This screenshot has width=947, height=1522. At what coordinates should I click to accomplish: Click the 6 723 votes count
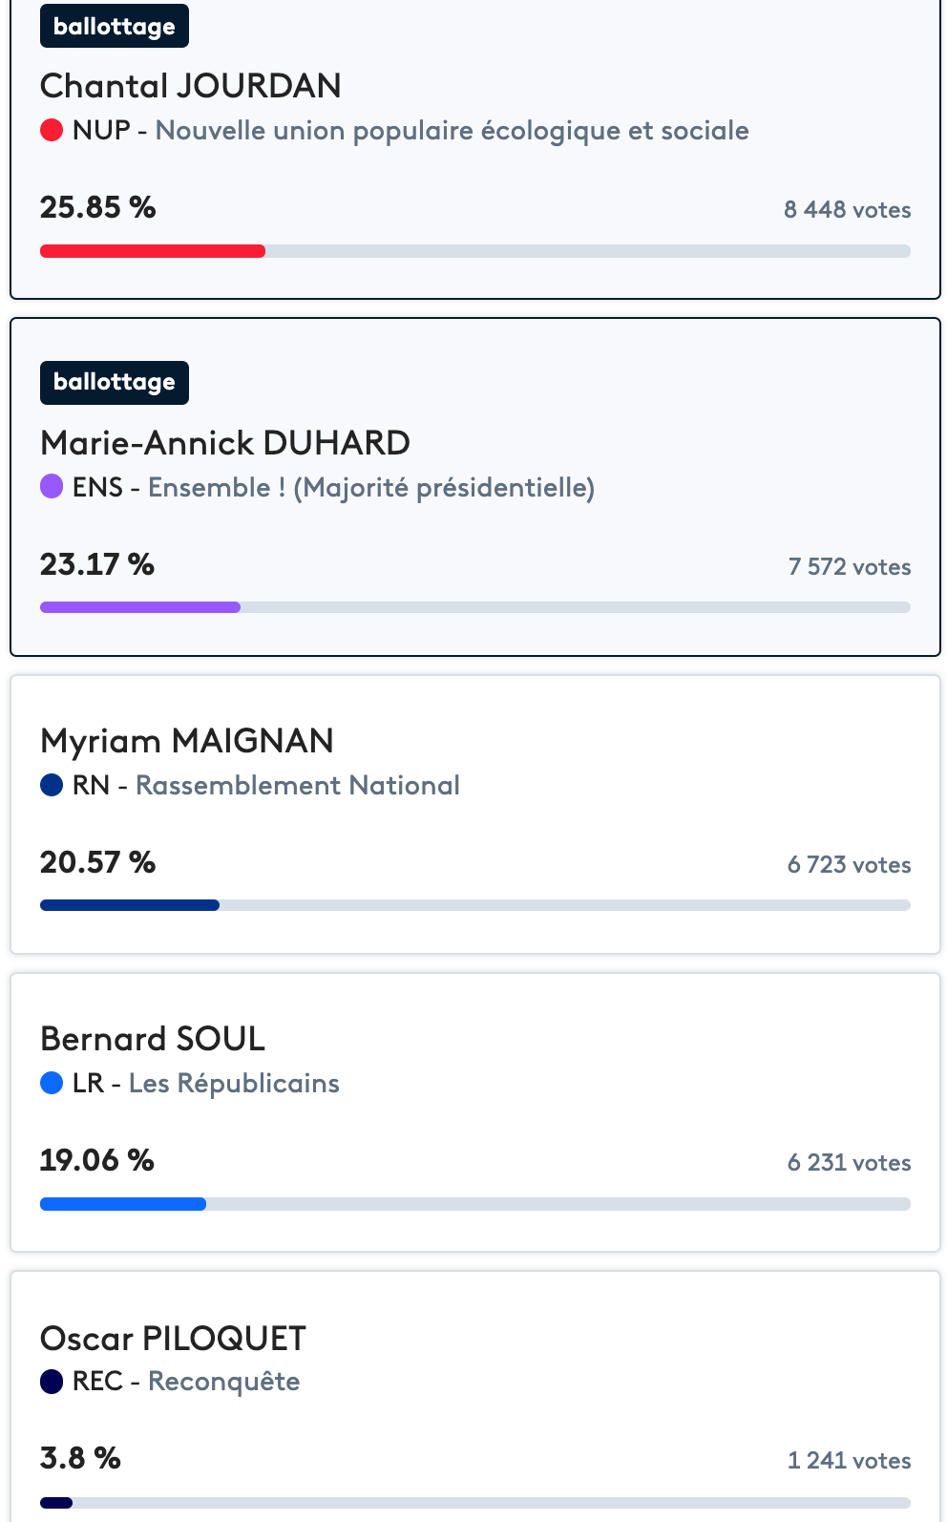coord(849,865)
